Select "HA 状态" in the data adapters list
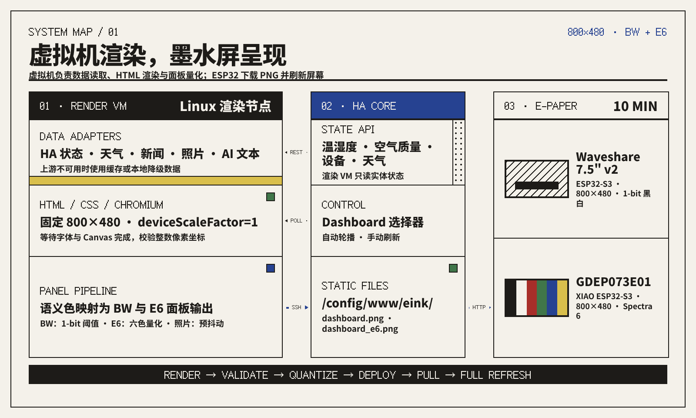 pyautogui.click(x=61, y=154)
